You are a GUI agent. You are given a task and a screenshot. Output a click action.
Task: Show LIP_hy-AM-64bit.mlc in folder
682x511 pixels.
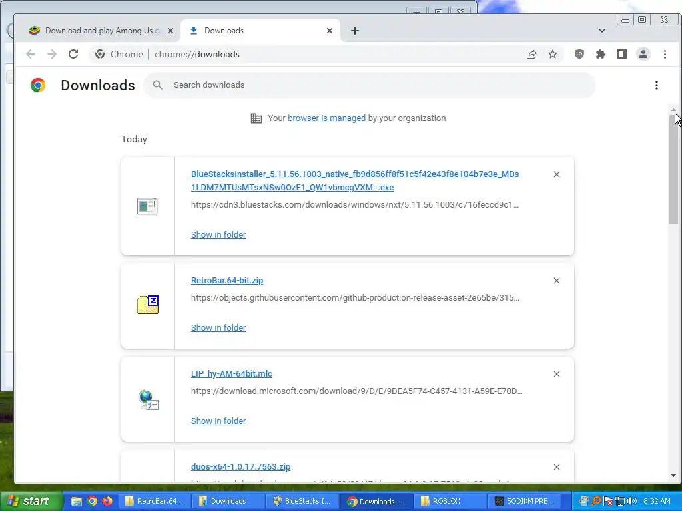tap(218, 421)
